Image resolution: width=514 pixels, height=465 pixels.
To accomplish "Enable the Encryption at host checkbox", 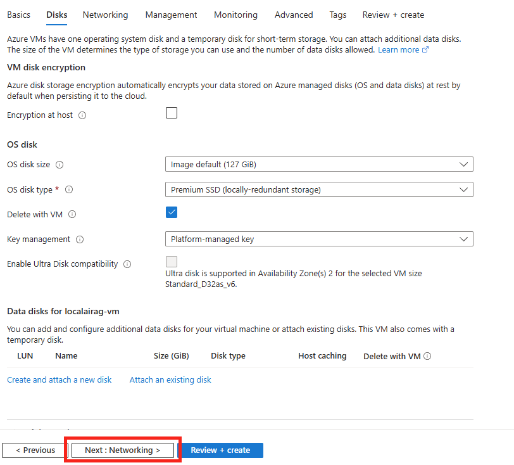I will pyautogui.click(x=172, y=113).
